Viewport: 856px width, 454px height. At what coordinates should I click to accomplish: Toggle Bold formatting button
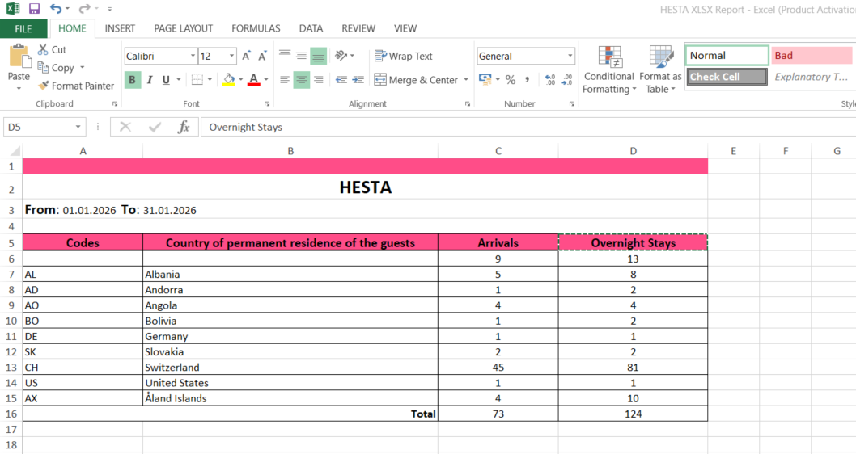pos(132,80)
